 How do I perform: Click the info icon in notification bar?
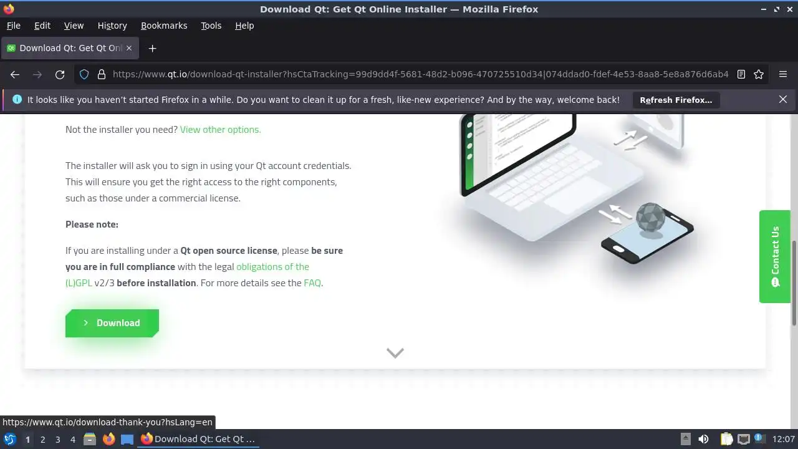(17, 99)
